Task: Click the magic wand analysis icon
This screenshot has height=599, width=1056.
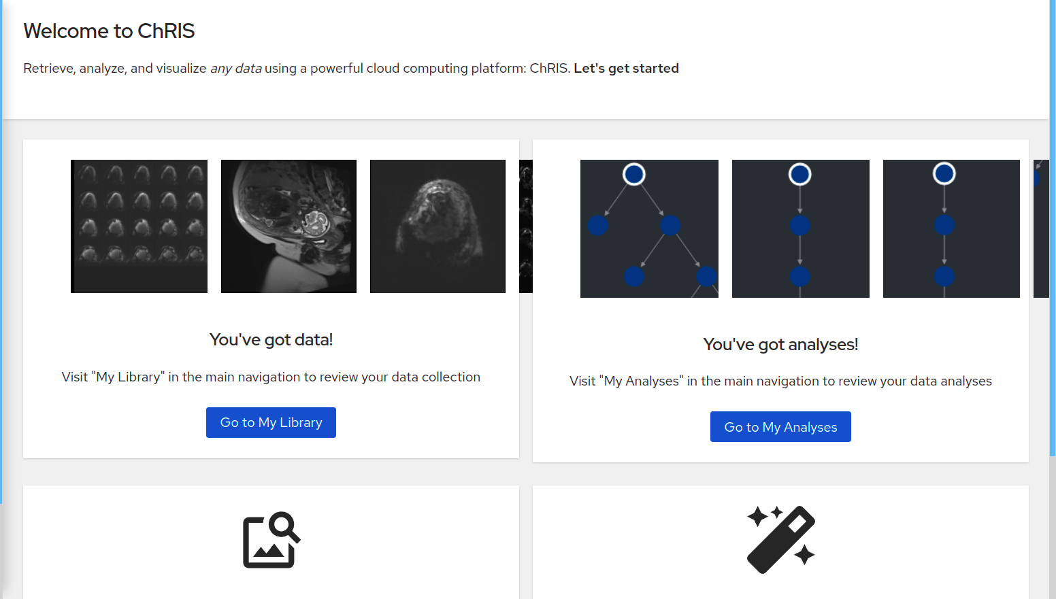Action: [781, 539]
